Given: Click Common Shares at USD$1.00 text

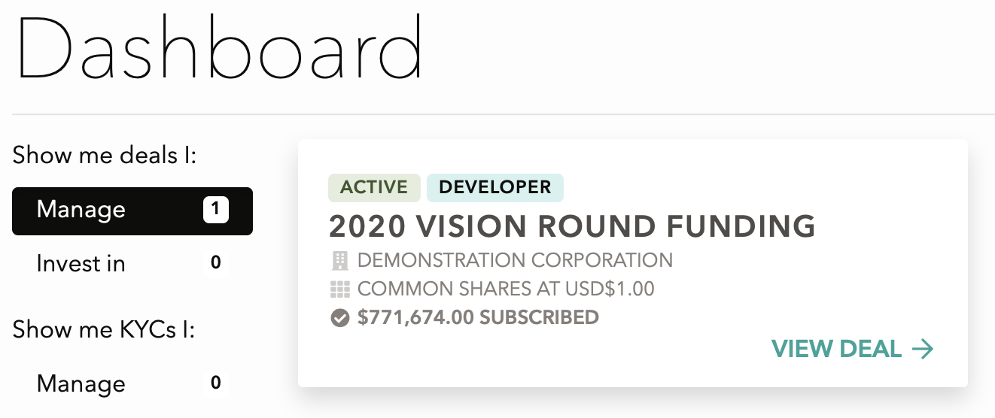Looking at the screenshot, I should coord(506,289).
